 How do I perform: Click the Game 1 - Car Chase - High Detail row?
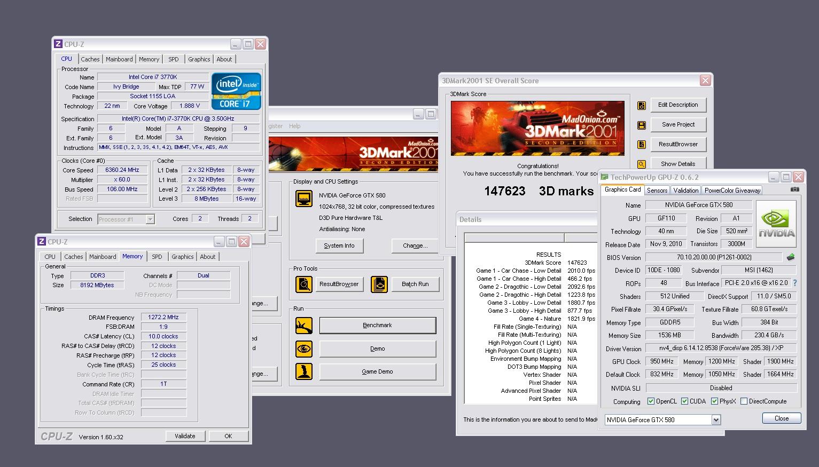click(534, 279)
